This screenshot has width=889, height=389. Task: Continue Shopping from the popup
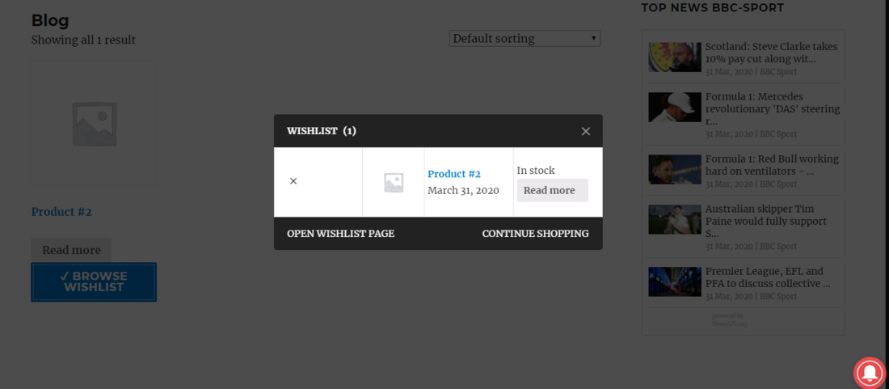(535, 234)
